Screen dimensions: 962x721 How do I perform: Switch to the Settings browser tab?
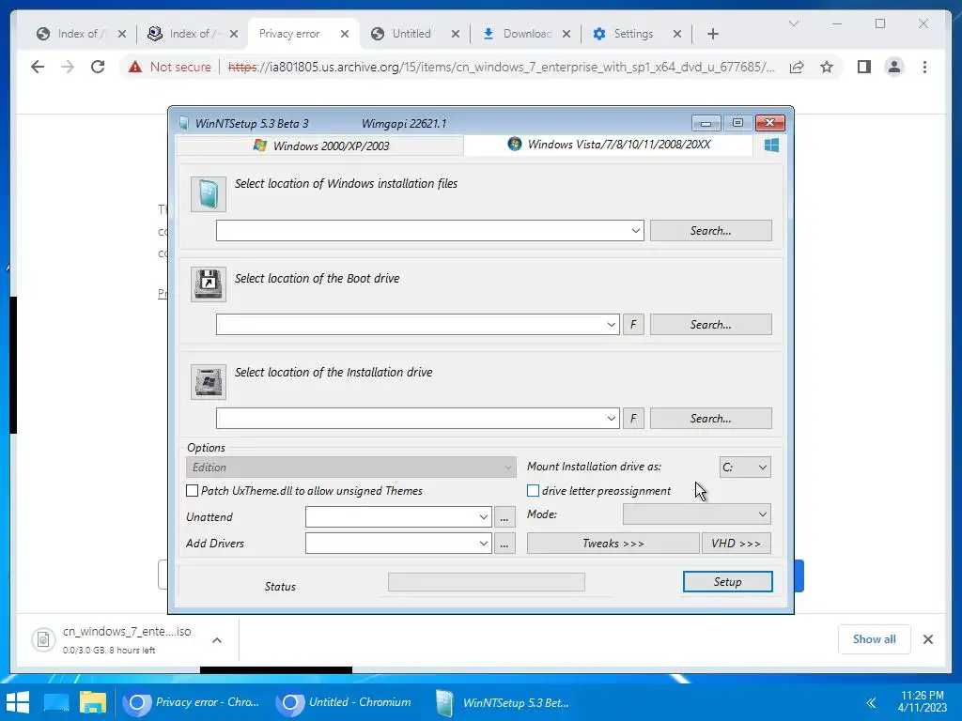coord(634,34)
